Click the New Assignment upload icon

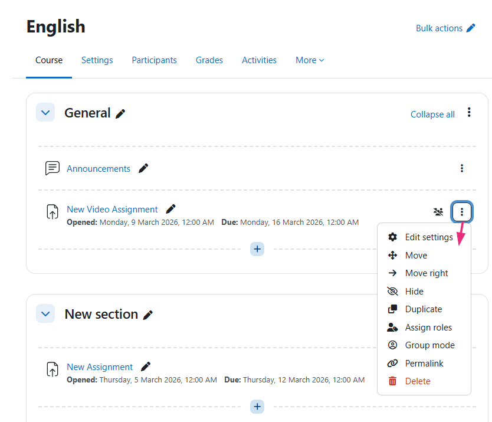[x=53, y=369]
